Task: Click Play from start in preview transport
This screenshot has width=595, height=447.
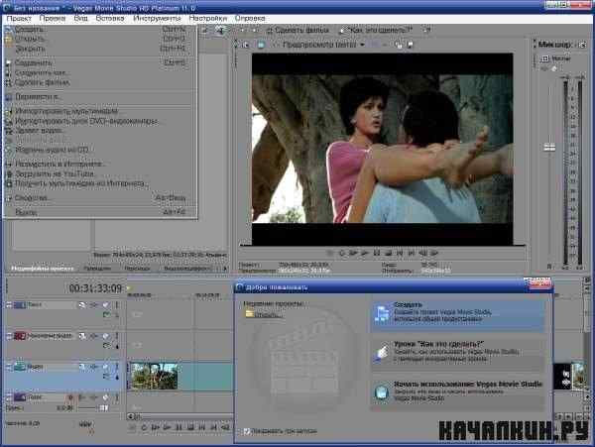Action: point(353,253)
